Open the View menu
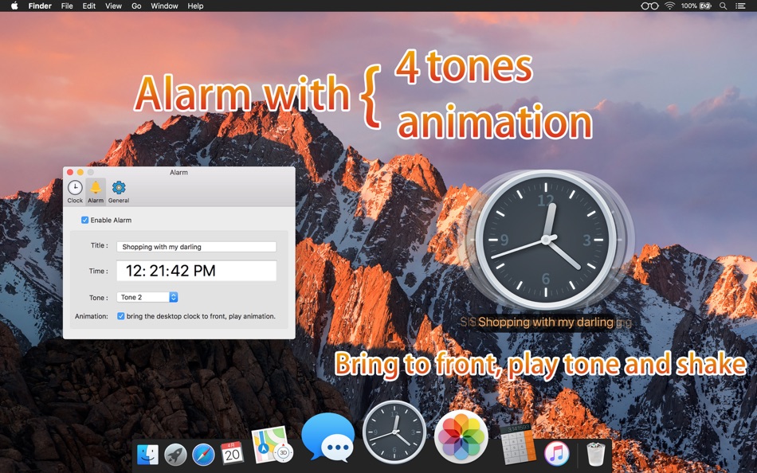757x473 pixels. (x=113, y=6)
